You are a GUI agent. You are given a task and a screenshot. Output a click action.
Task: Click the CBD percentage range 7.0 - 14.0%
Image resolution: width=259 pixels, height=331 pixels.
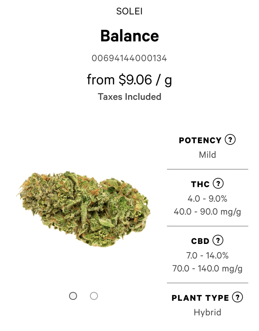coord(207,255)
